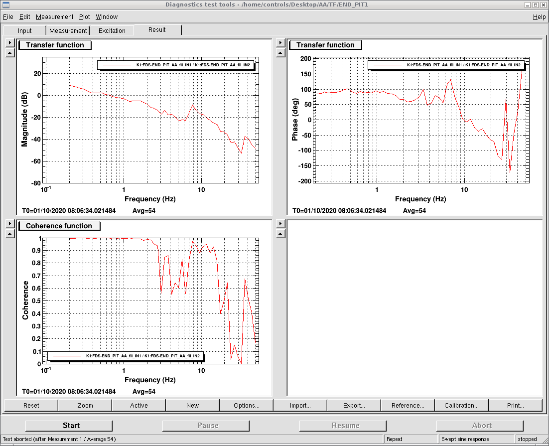Close the Diagnostics test tools window
549x446 pixels.
pyautogui.click(x=543, y=5)
